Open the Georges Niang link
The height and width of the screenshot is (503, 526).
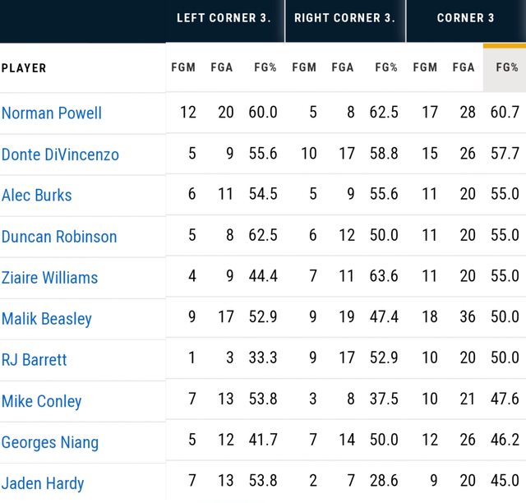50,442
